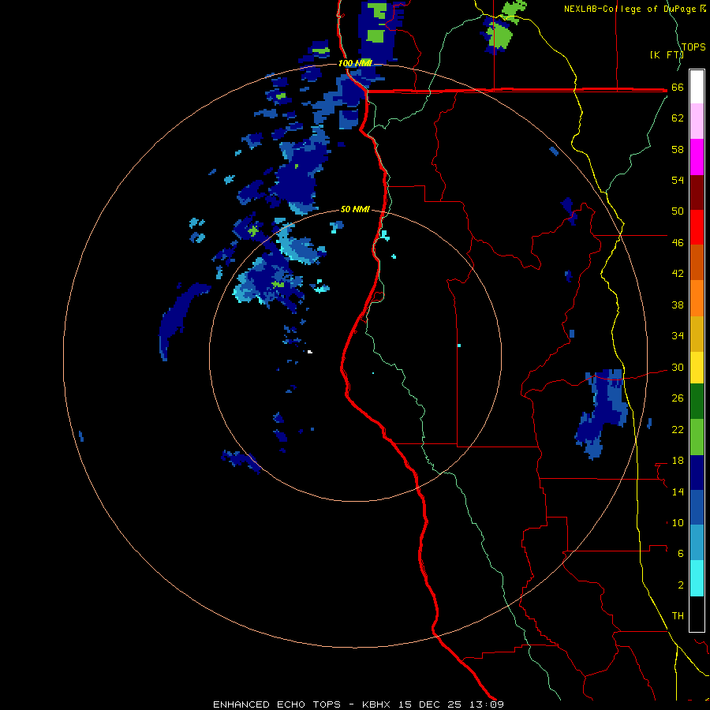Select the magenta 58 kft legend swatch

(697, 157)
